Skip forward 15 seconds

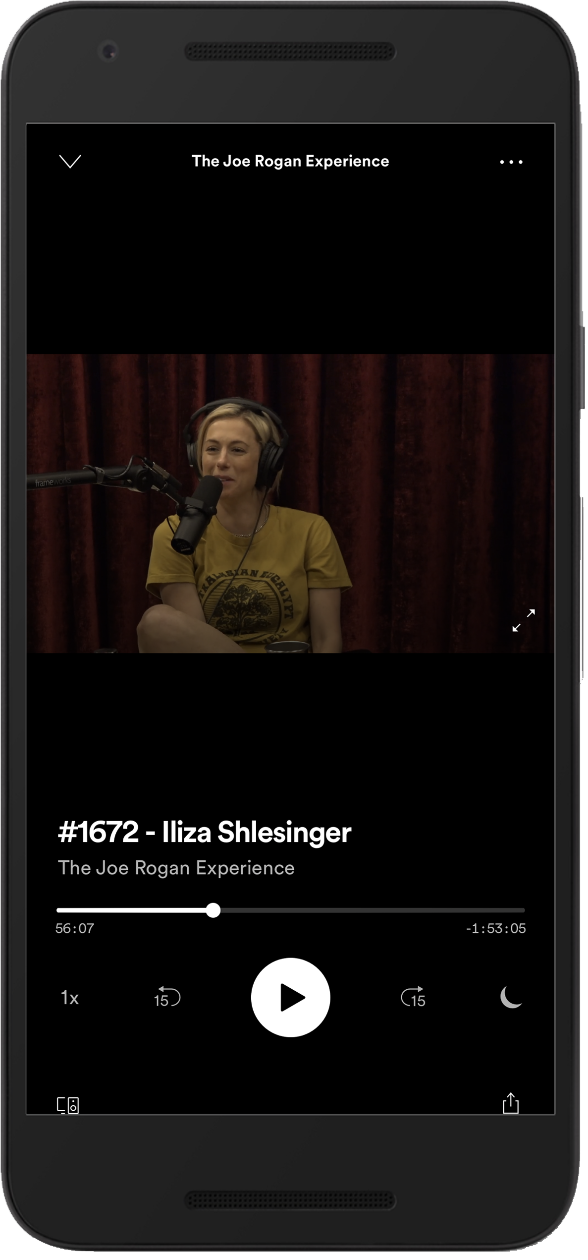[x=414, y=998]
